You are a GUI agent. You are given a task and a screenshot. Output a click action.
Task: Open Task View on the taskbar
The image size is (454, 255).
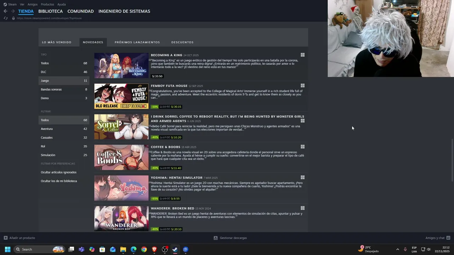click(x=71, y=249)
